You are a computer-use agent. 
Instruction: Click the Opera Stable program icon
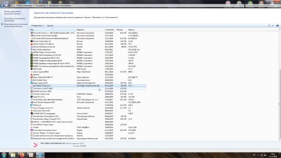click(x=32, y=77)
